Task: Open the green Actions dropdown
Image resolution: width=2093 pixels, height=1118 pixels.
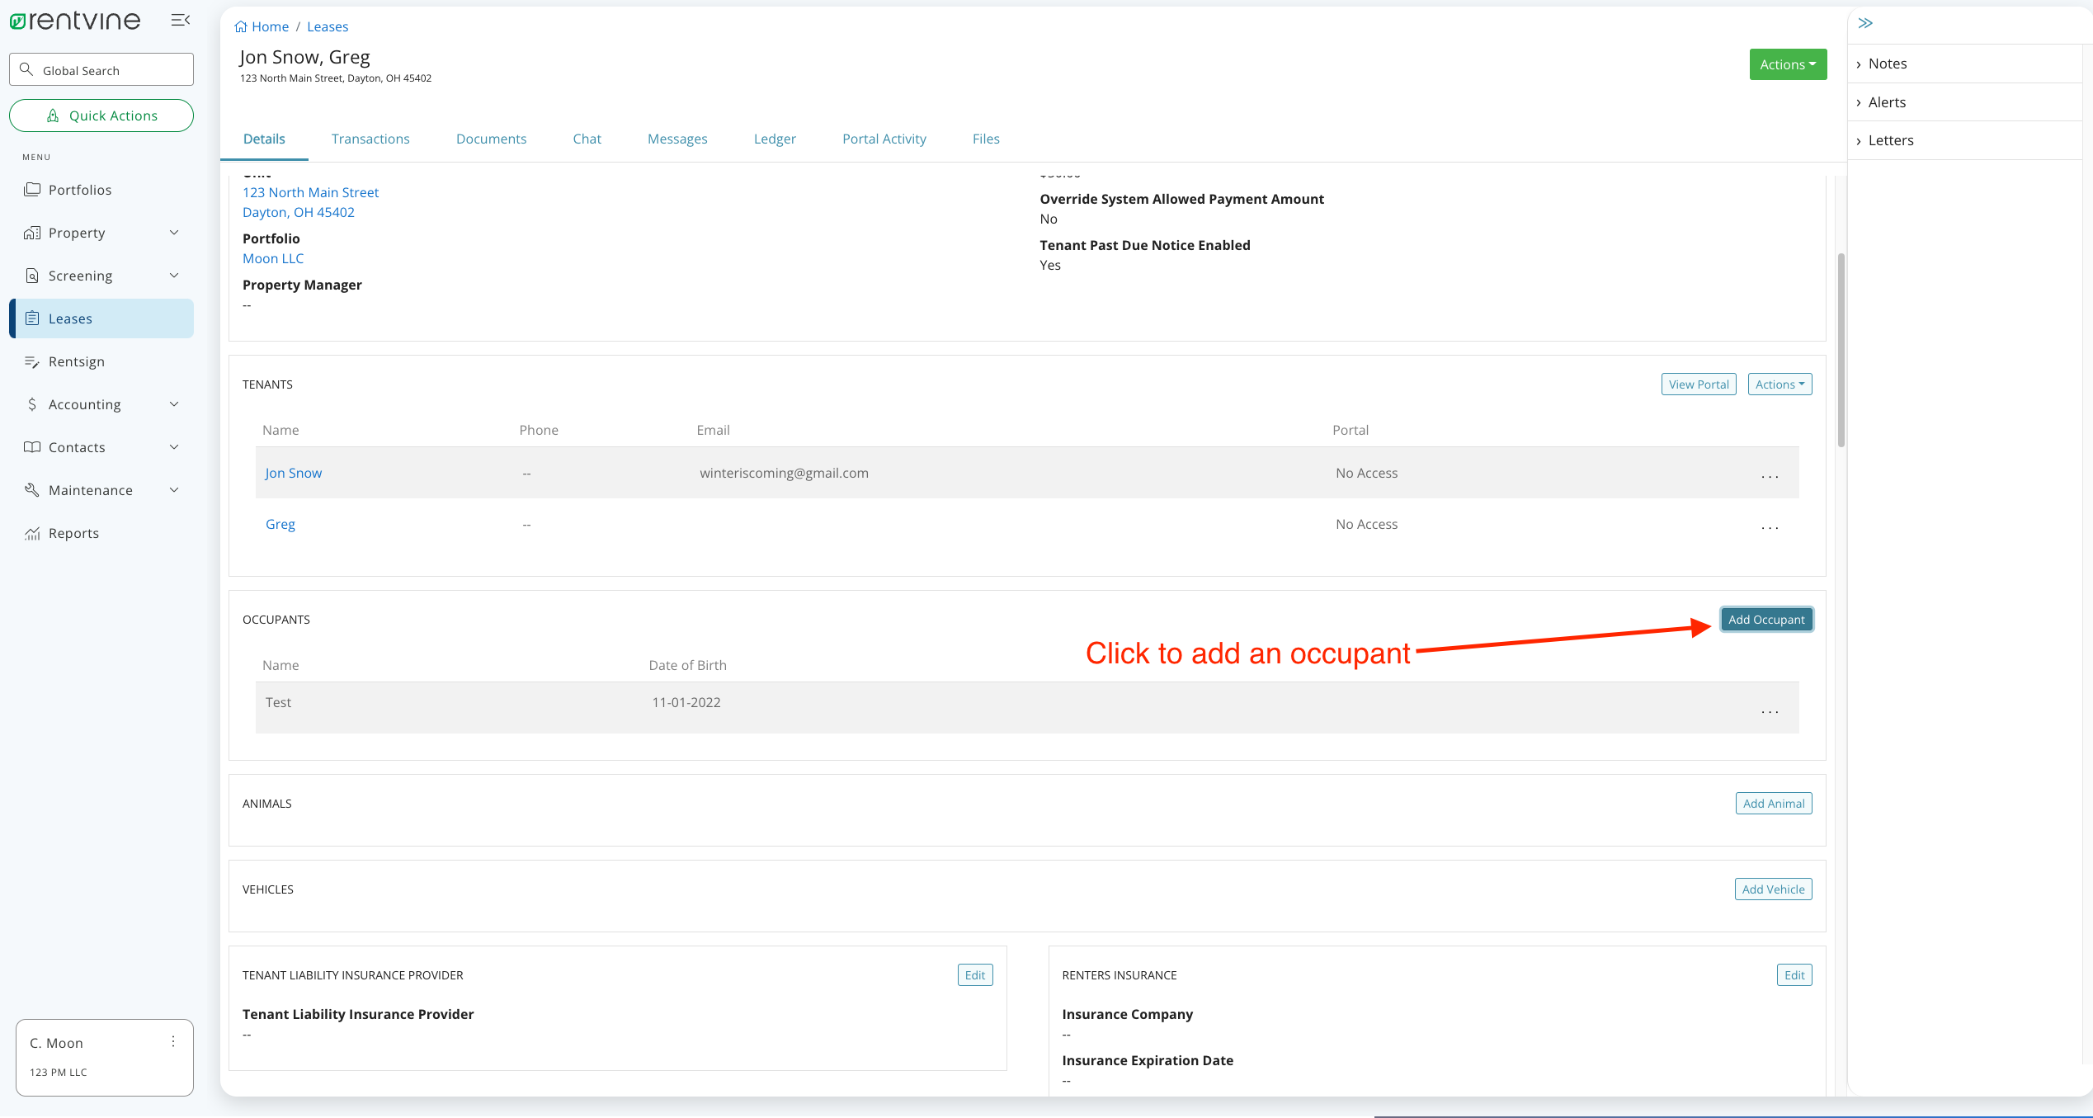Action: point(1788,64)
